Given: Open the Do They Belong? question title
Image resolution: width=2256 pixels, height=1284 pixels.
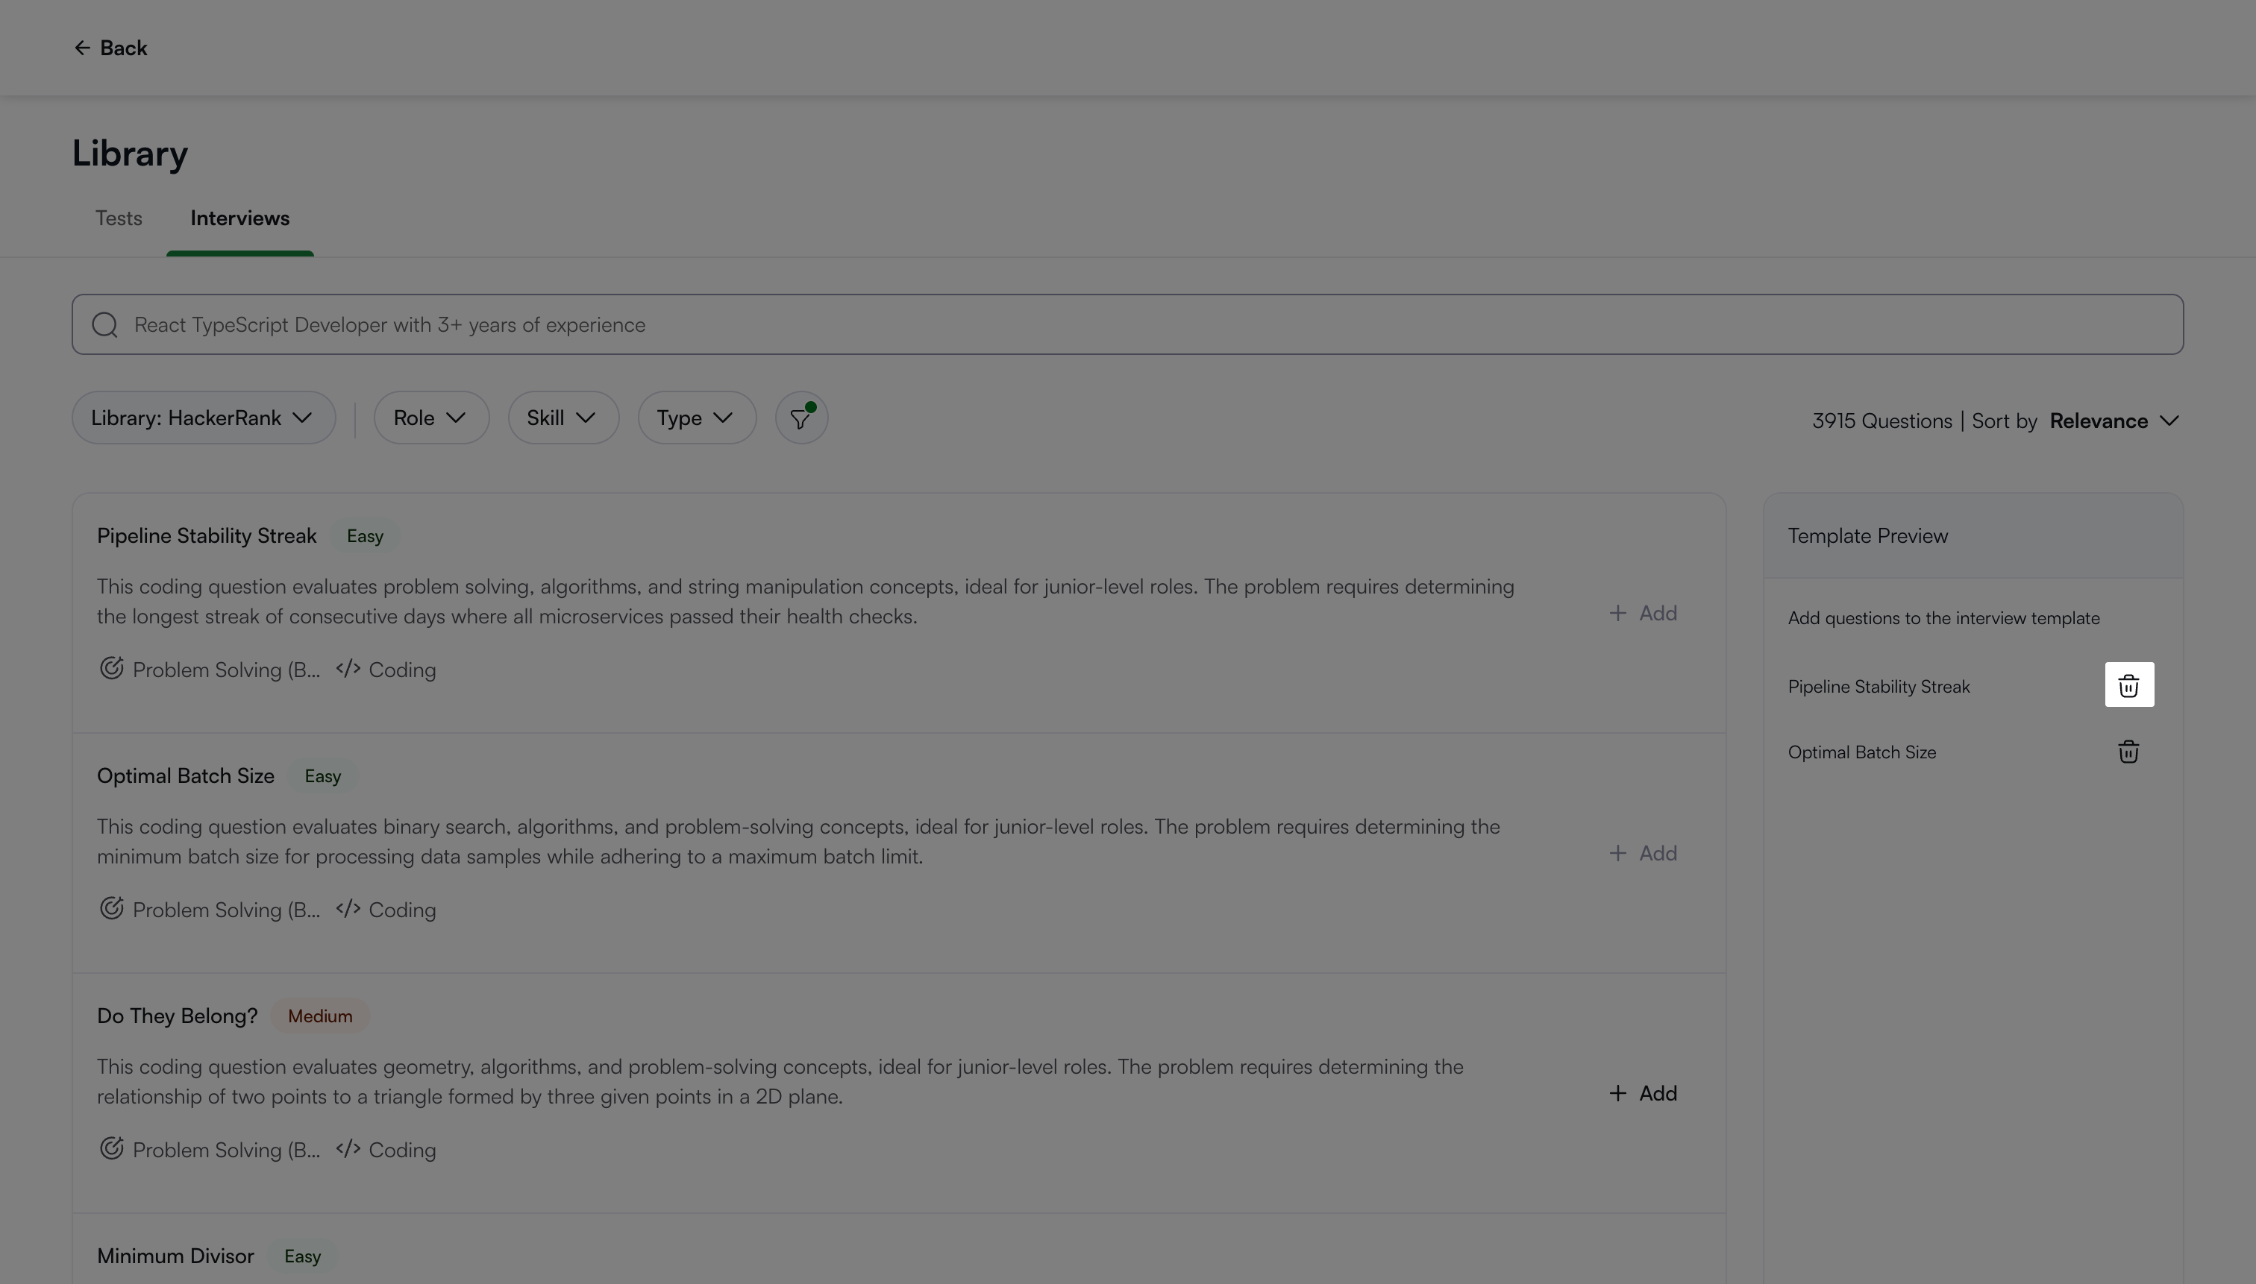Looking at the screenshot, I should click(178, 1016).
